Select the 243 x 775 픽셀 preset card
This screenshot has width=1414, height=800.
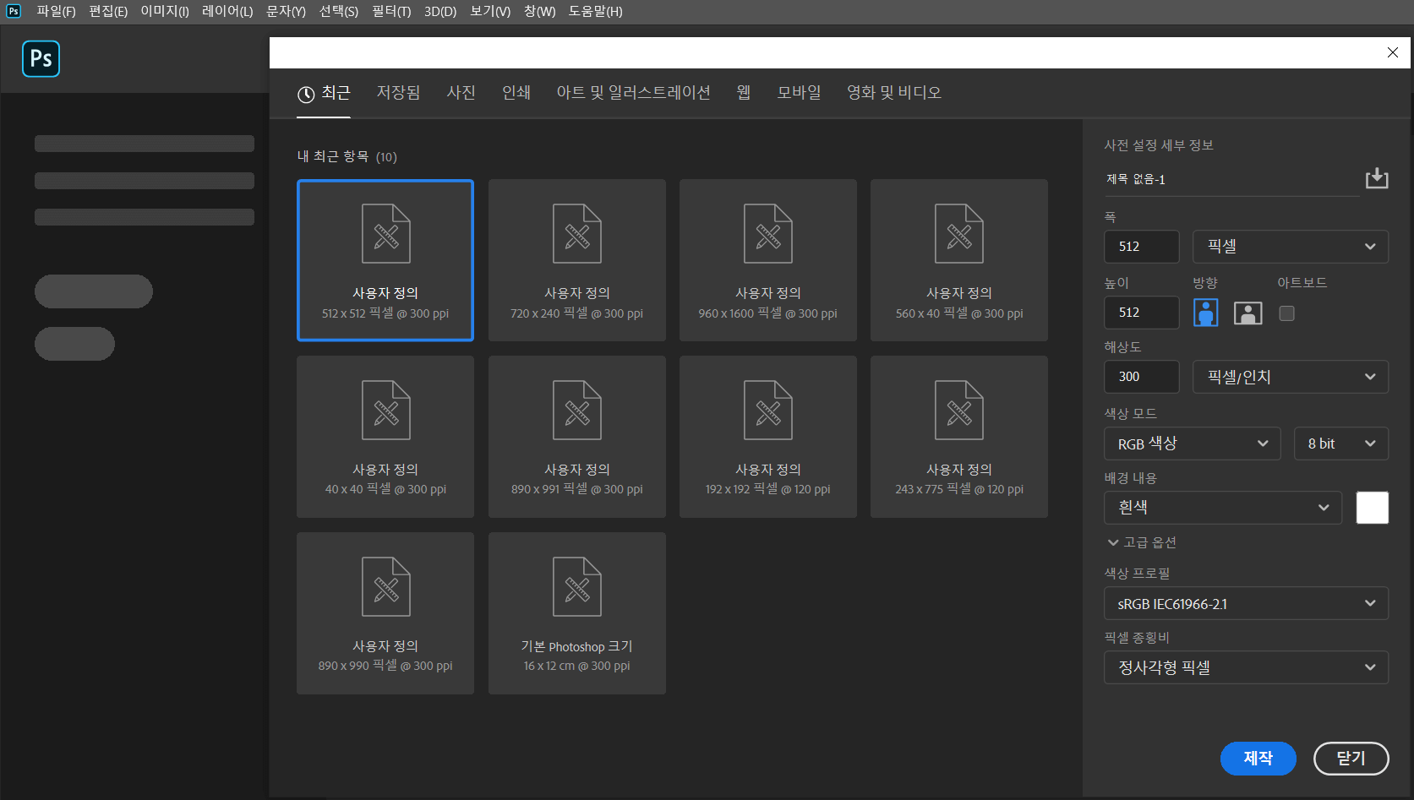[959, 437]
